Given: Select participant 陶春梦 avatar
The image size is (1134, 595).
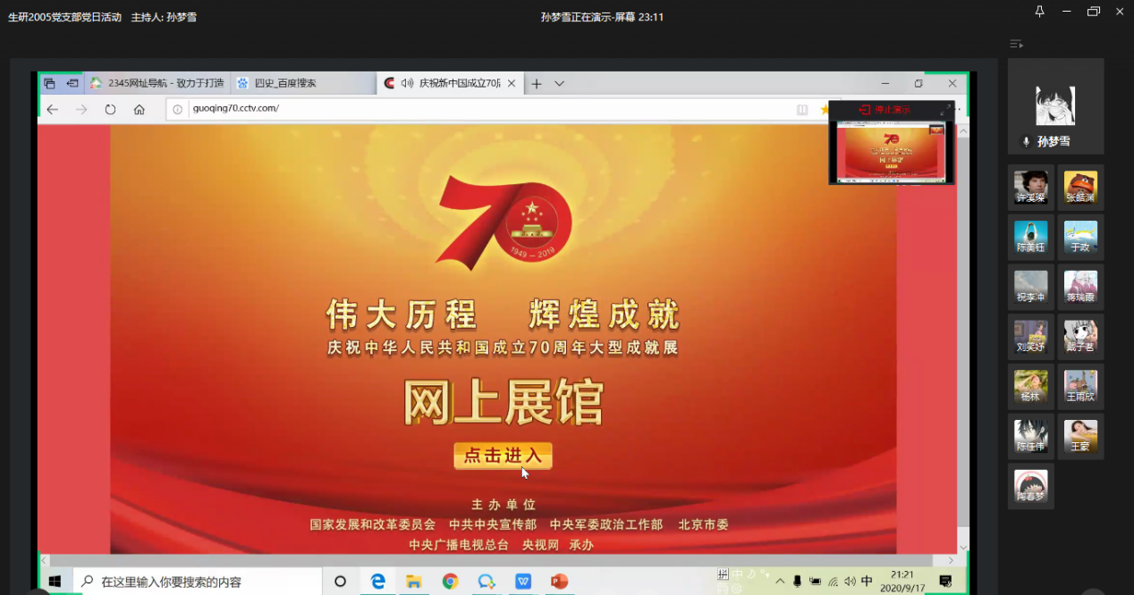Looking at the screenshot, I should tap(1030, 486).
